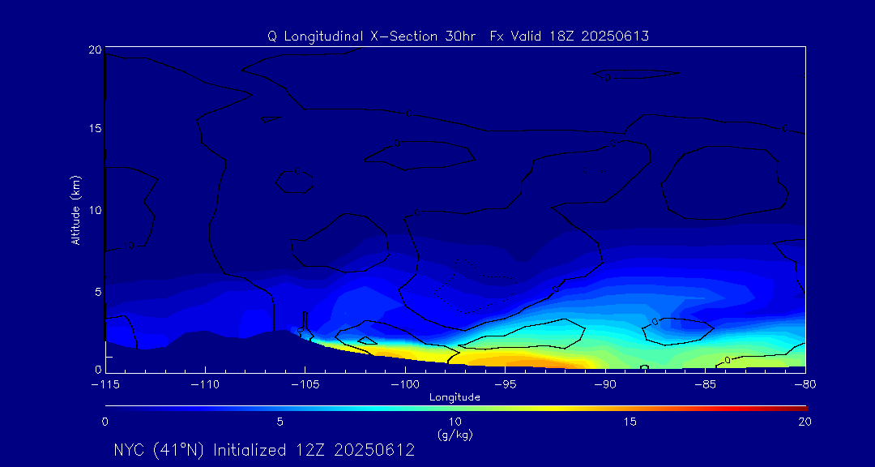Screen dimensions: 875x467
Task: Click the footer "NYC (41°N) Initialized 12Z 20250612"
Action: click(264, 450)
